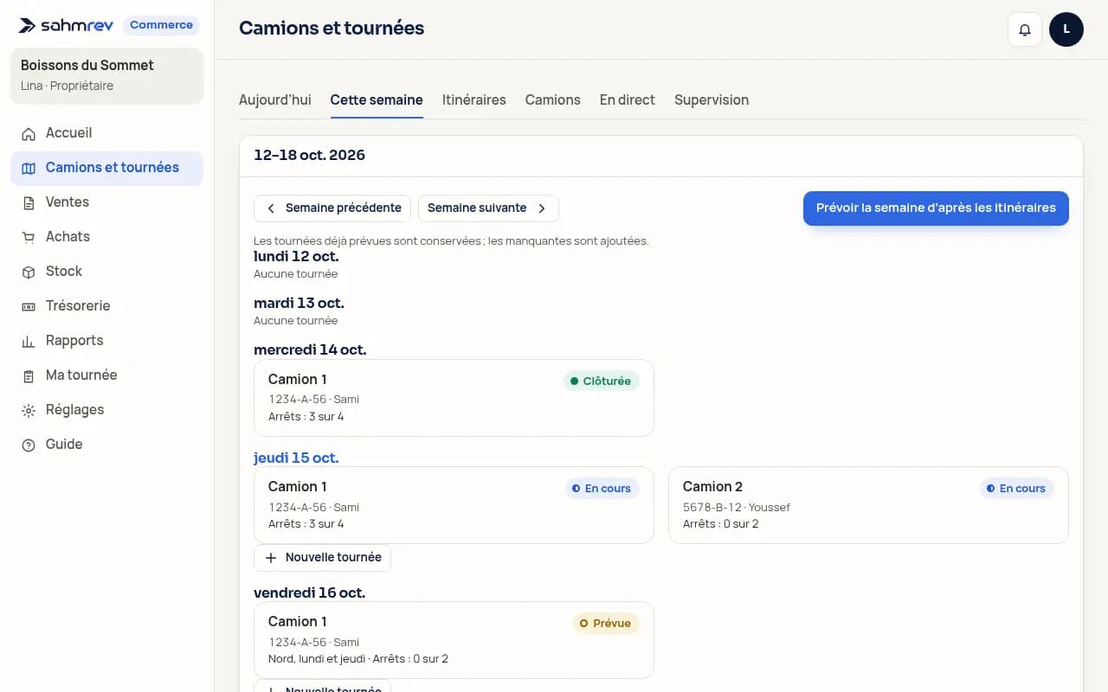The image size is (1108, 692).
Task: Click the Stock box icon
Action: [29, 272]
